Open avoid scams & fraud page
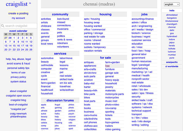This screenshot has width=183, height=131. coord(18,64)
